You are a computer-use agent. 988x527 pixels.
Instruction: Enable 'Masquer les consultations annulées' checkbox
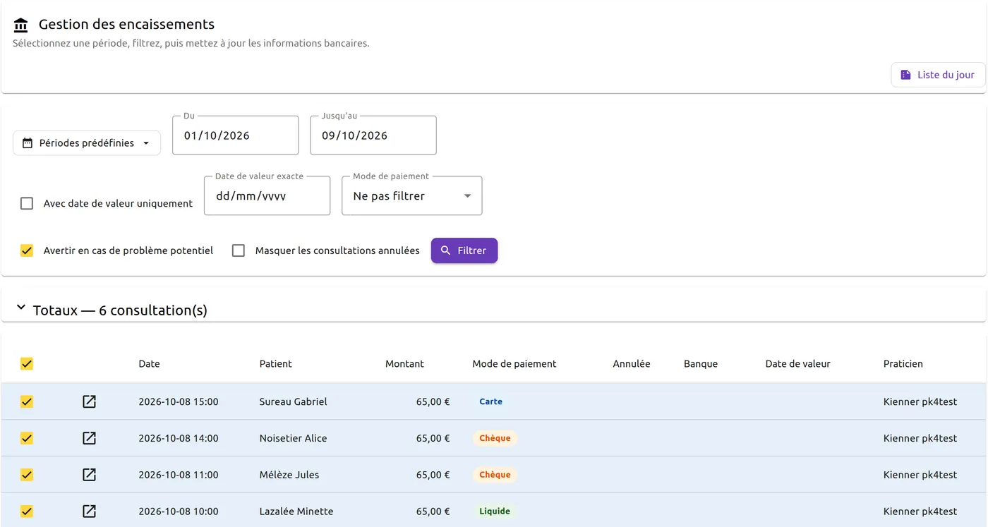pyautogui.click(x=239, y=250)
